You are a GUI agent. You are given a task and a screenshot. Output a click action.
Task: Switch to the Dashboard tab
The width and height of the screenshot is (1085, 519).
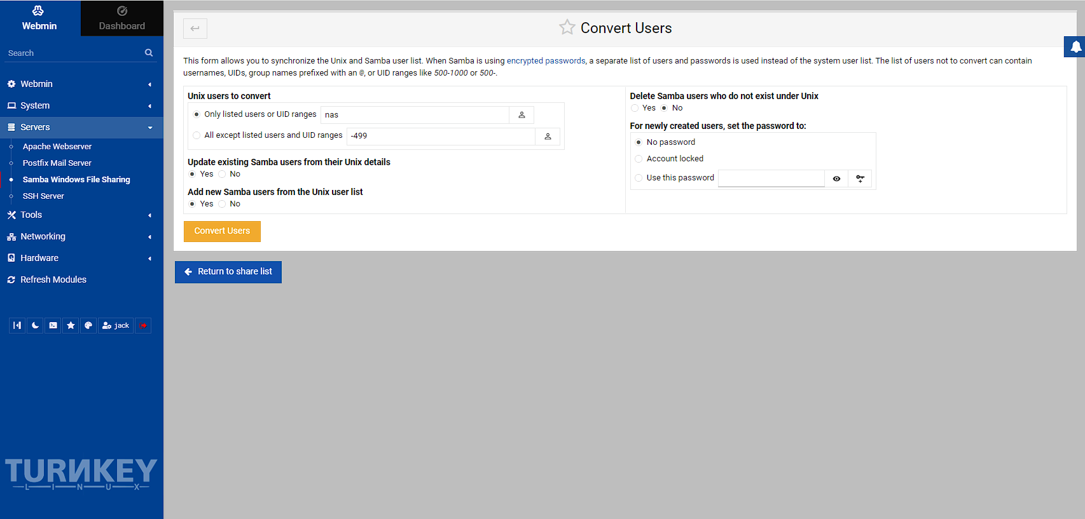pos(121,18)
